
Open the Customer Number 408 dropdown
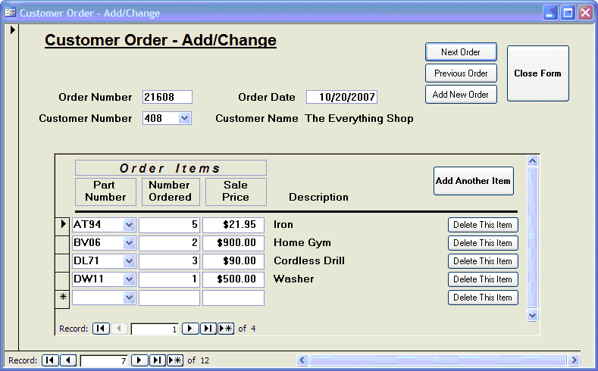(x=185, y=118)
